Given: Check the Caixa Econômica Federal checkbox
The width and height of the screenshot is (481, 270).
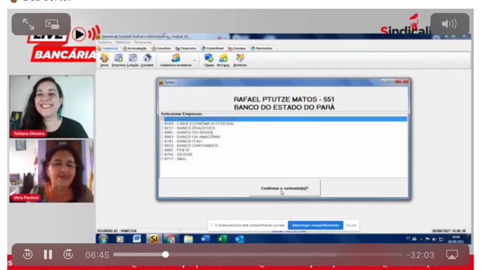Looking at the screenshot, I should tap(162, 124).
